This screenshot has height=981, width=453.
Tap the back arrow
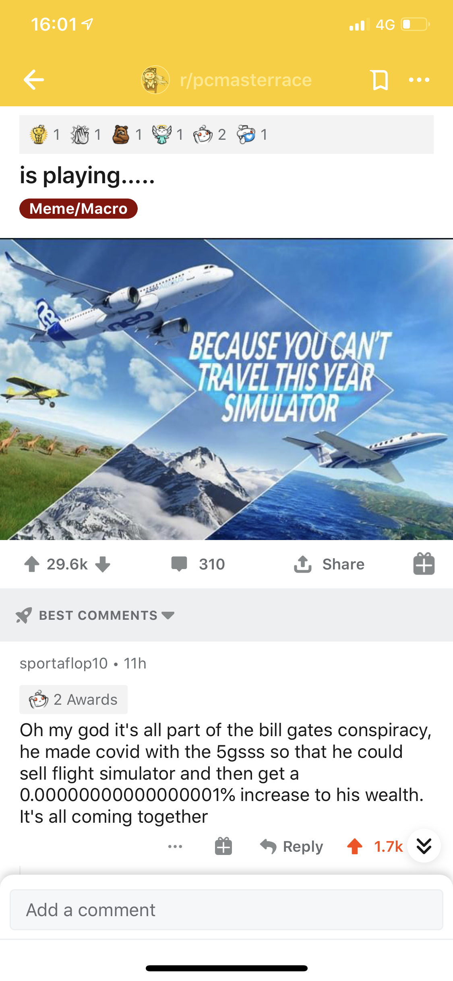pos(34,79)
